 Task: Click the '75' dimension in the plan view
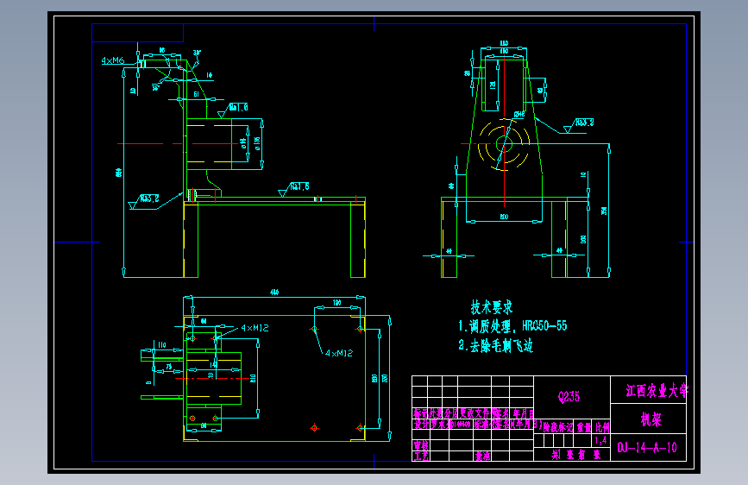point(169,367)
